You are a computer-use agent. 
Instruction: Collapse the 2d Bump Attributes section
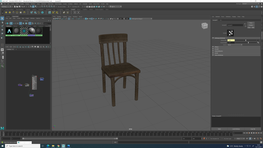[x=236, y=38]
